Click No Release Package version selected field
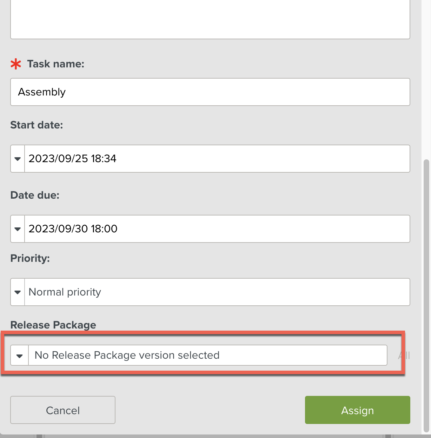The image size is (431, 438). (x=207, y=355)
